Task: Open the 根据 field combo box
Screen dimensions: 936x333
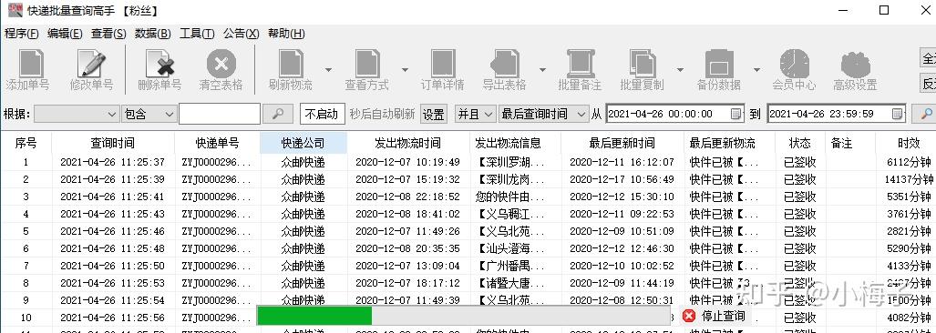Action: [77, 113]
